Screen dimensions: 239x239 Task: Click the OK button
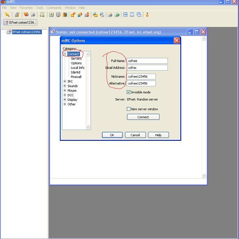(x=112, y=135)
